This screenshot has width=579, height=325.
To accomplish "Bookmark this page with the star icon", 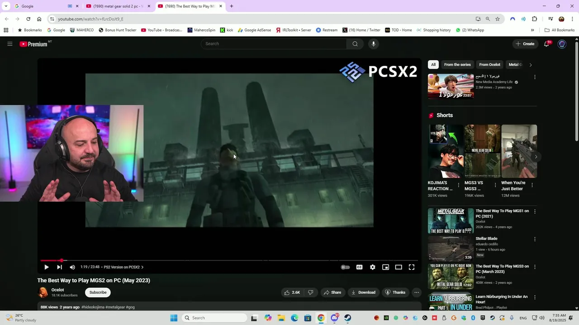I will pyautogui.click(x=498, y=19).
